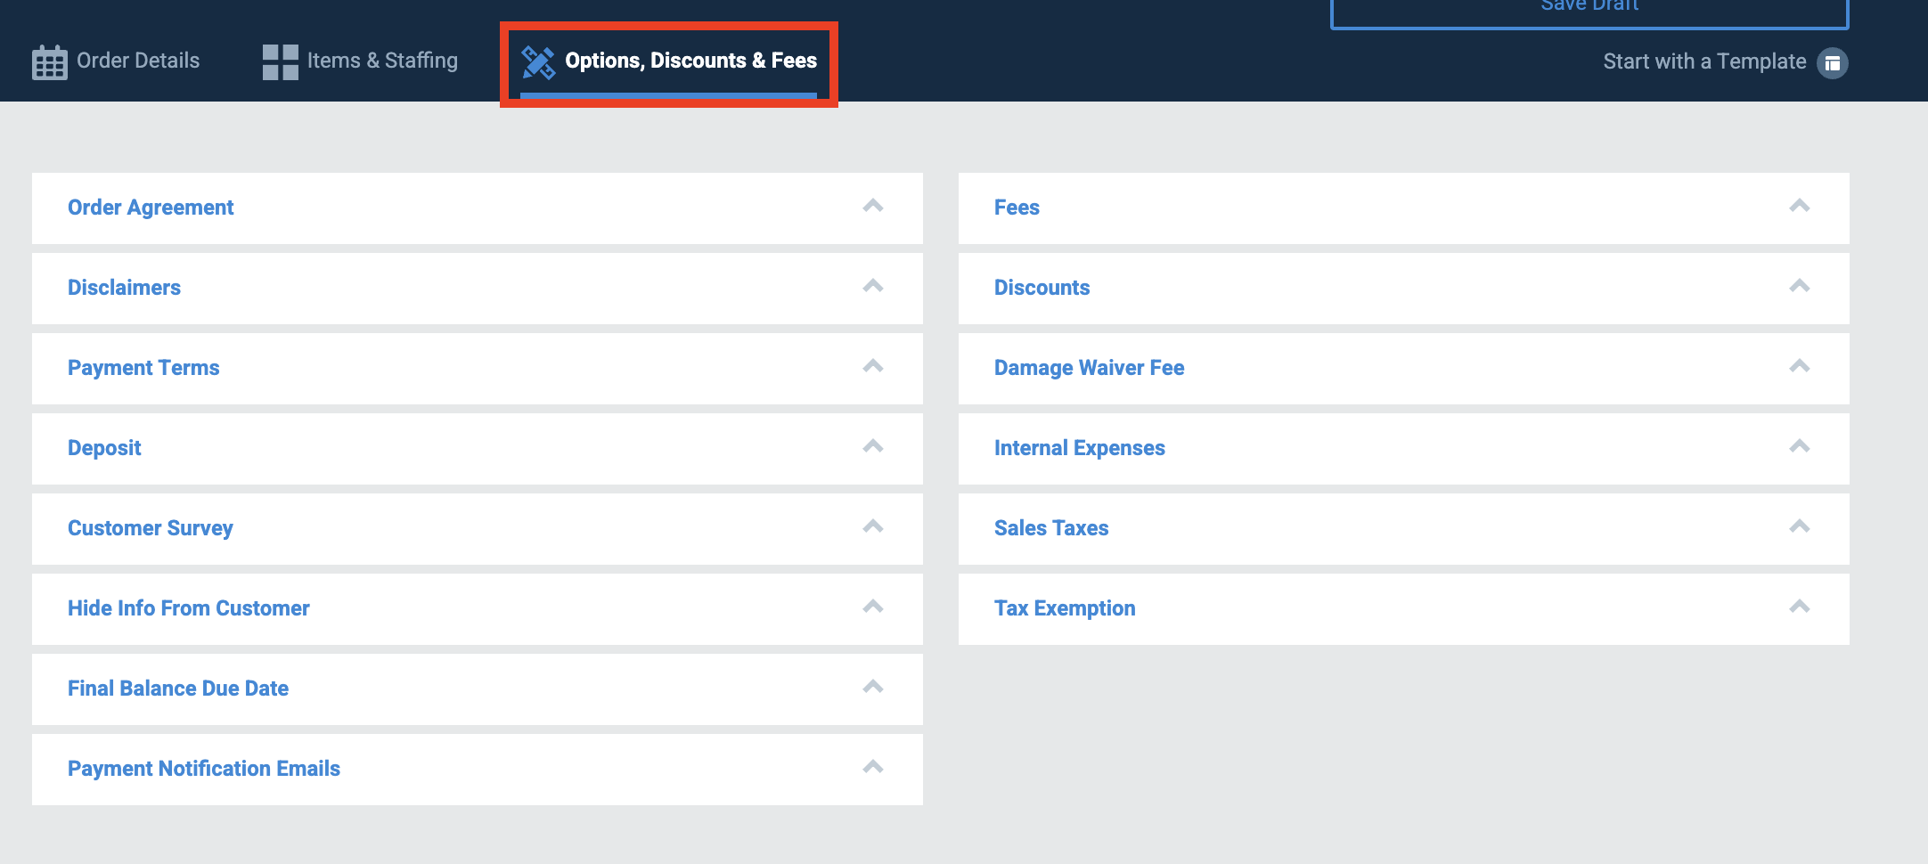This screenshot has height=864, width=1928.
Task: Click the Payment Notification Emails heading
Action: click(204, 769)
